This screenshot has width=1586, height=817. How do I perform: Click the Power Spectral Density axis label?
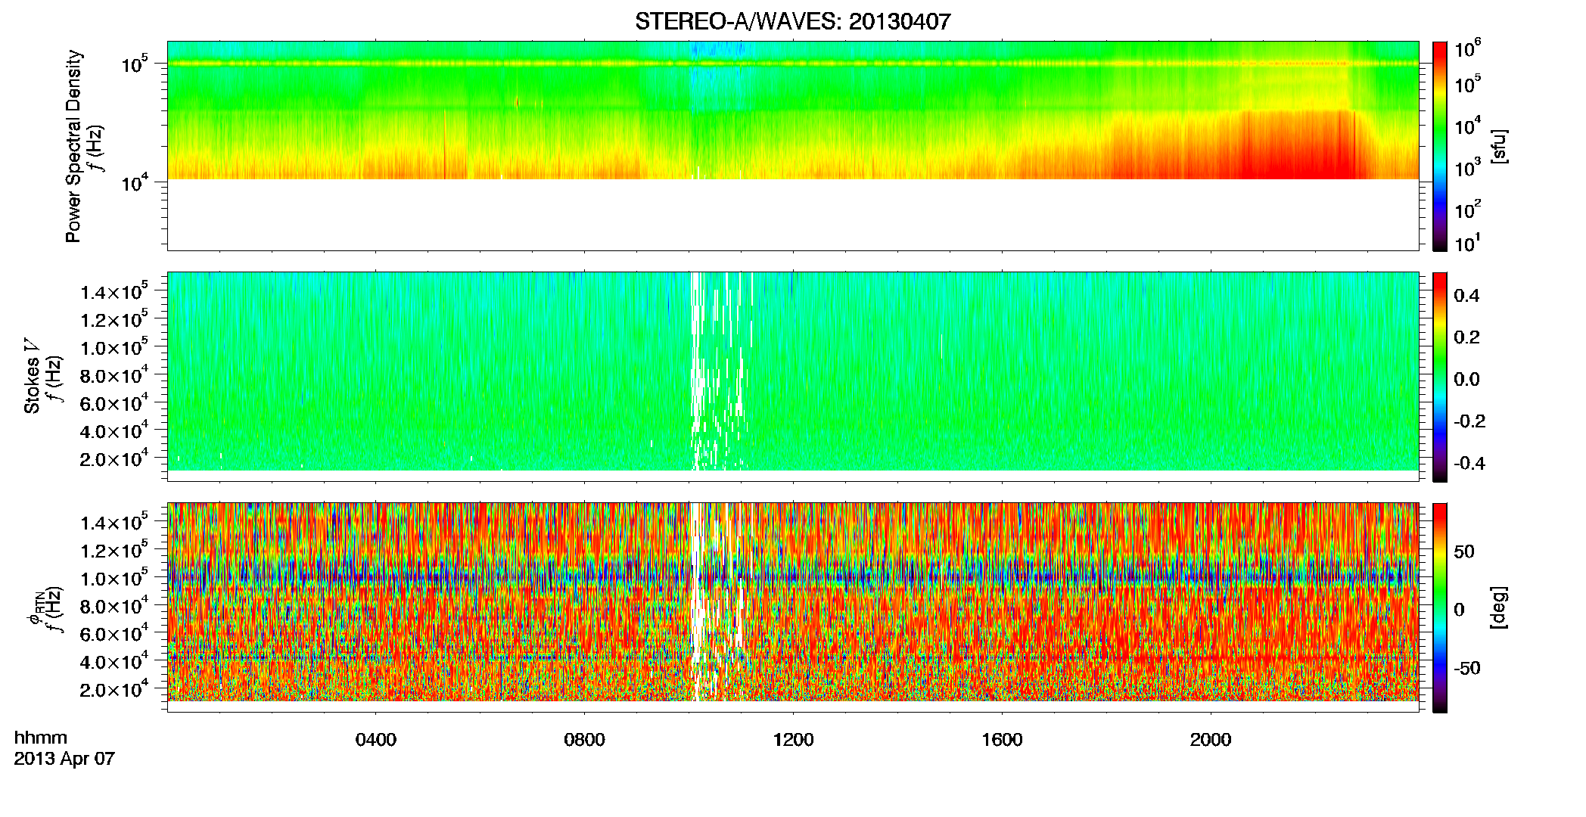click(73, 146)
